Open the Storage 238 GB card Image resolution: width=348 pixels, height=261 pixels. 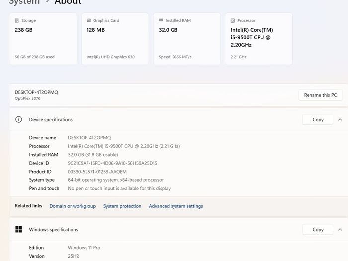[43, 39]
